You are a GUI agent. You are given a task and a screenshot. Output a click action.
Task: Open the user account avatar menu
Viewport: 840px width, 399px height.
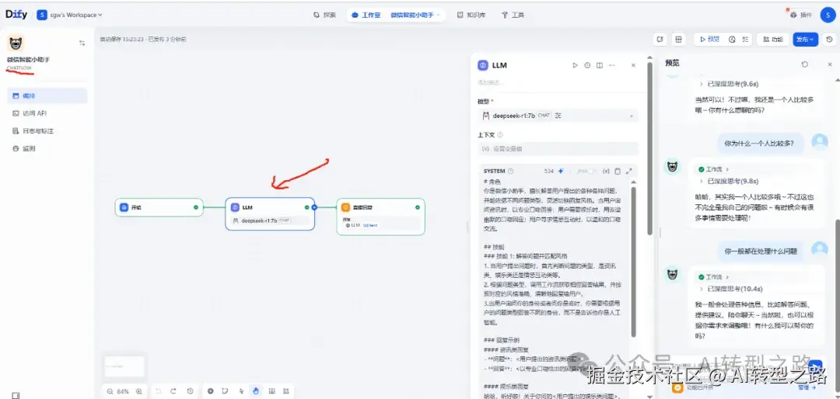pyautogui.click(x=828, y=15)
